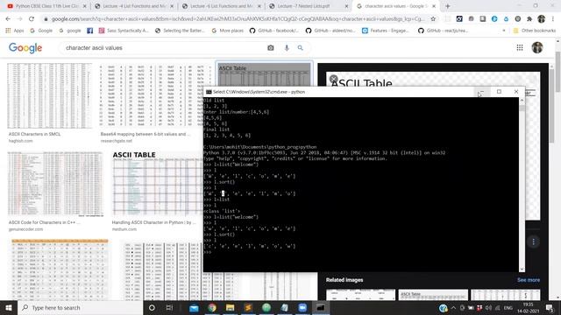Click the cmd window title bar icon
This screenshot has width=561, height=315.
pyautogui.click(x=209, y=92)
